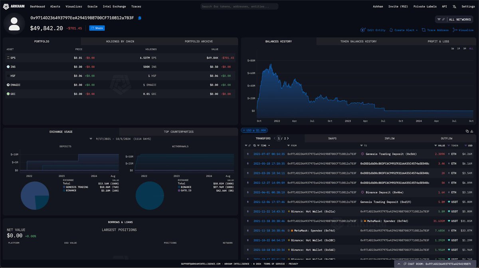Open the Arkham logo home link
This screenshot has width=479, height=268.
pos(14,6)
